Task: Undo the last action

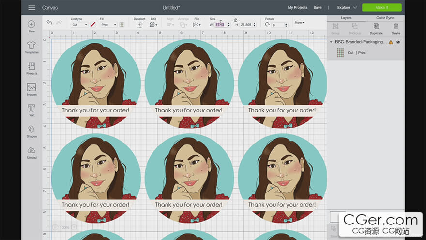Action: 49,22
